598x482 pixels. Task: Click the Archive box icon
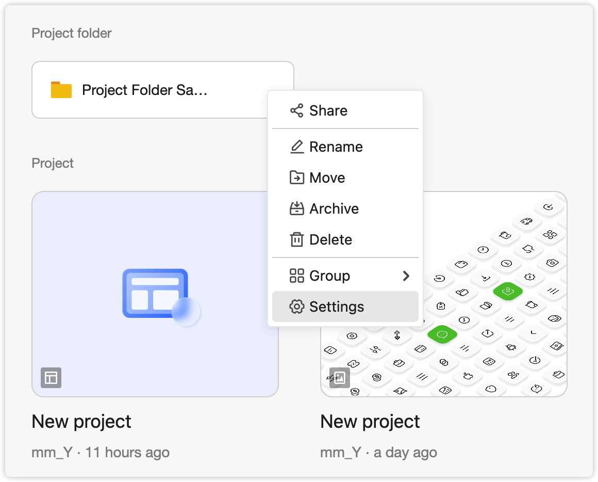(x=297, y=209)
